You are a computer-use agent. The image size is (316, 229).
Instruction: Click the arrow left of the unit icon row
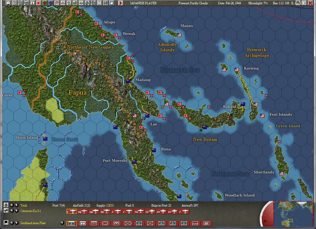point(62,223)
